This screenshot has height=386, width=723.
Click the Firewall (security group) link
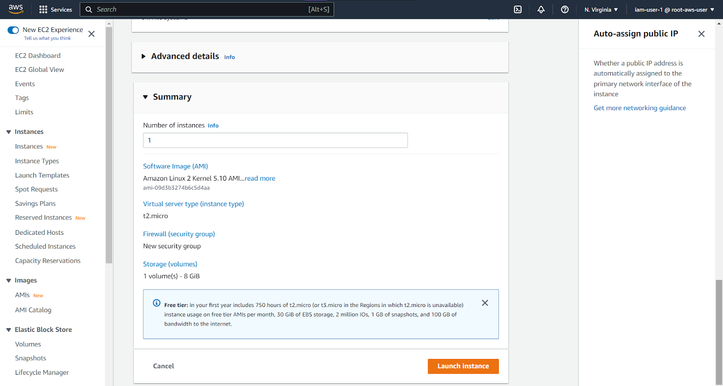[179, 234]
